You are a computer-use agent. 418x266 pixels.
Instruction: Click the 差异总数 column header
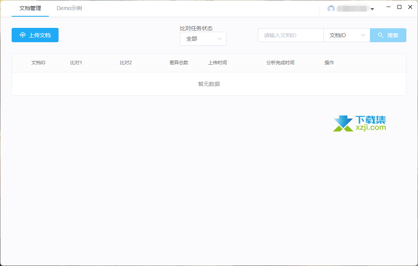[179, 63]
